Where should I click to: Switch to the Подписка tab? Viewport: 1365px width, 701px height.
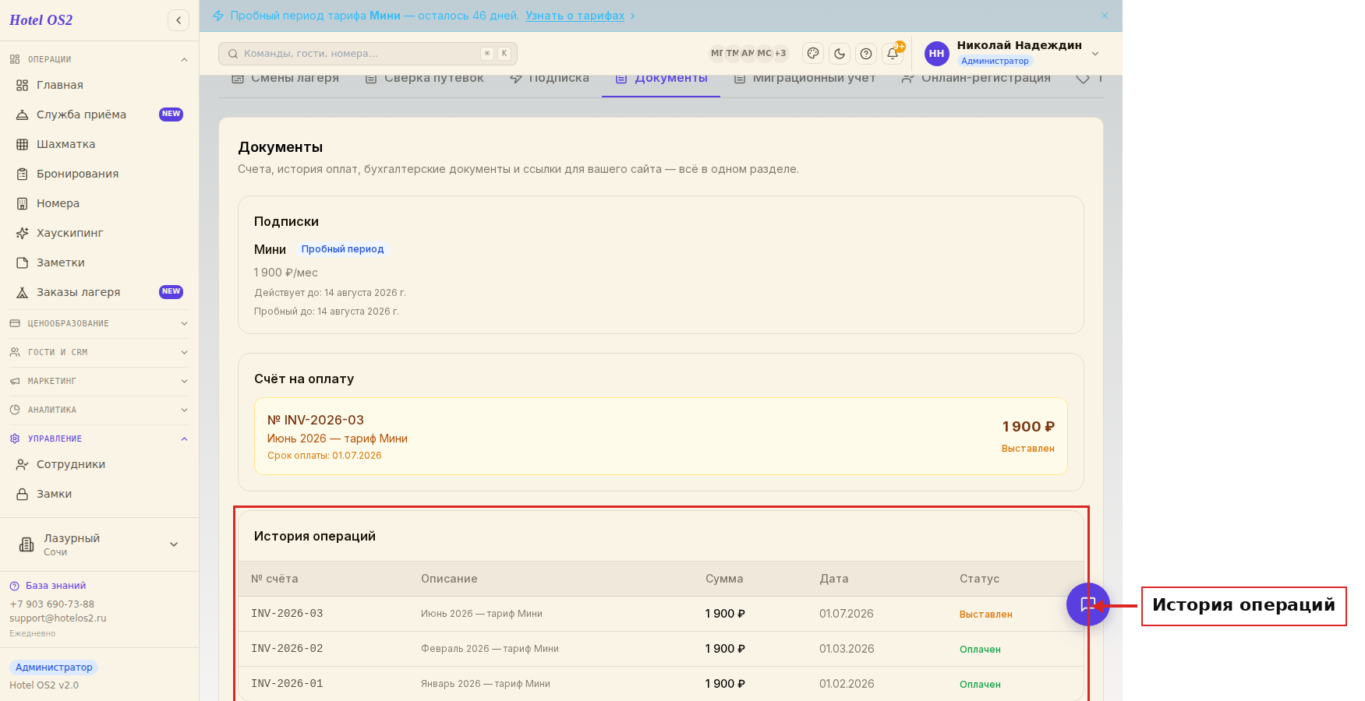(x=550, y=79)
